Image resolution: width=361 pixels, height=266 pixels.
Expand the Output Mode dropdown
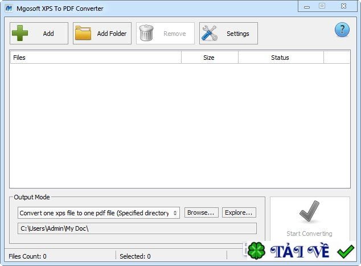99,213
